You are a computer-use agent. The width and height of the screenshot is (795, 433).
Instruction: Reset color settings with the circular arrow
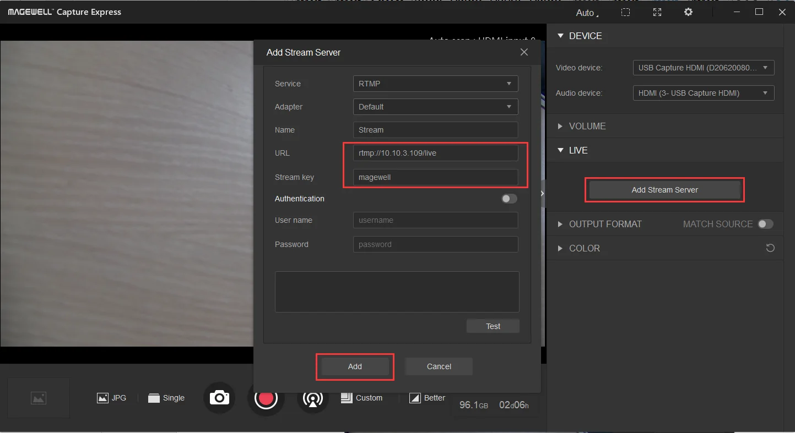pyautogui.click(x=770, y=248)
